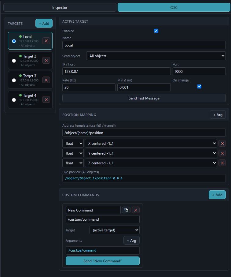Image resolution: width=231 pixels, height=277 pixels.
Task: Delete the Z centered argument row
Action: point(222,163)
